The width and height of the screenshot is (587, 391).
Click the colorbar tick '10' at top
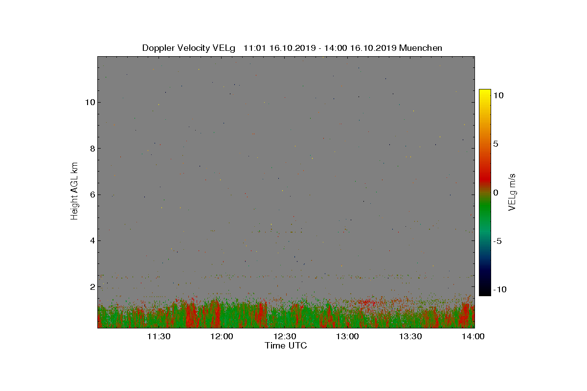[x=498, y=96]
